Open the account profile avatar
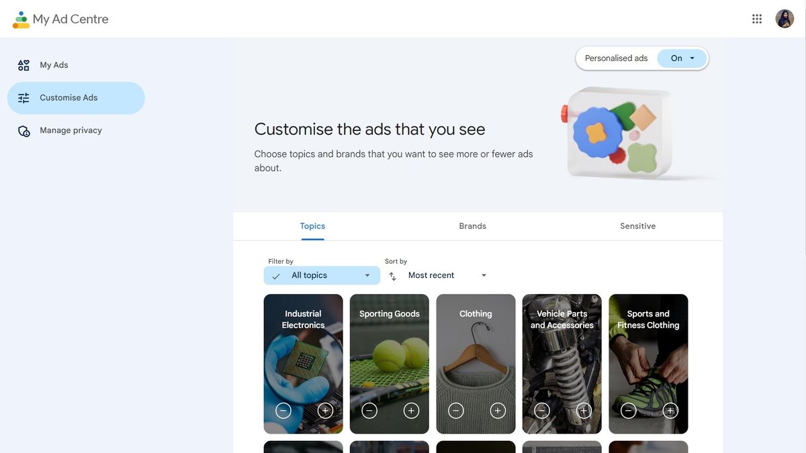806x453 pixels. [785, 19]
